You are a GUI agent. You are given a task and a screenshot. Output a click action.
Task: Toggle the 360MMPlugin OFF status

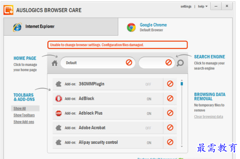pos(148,84)
